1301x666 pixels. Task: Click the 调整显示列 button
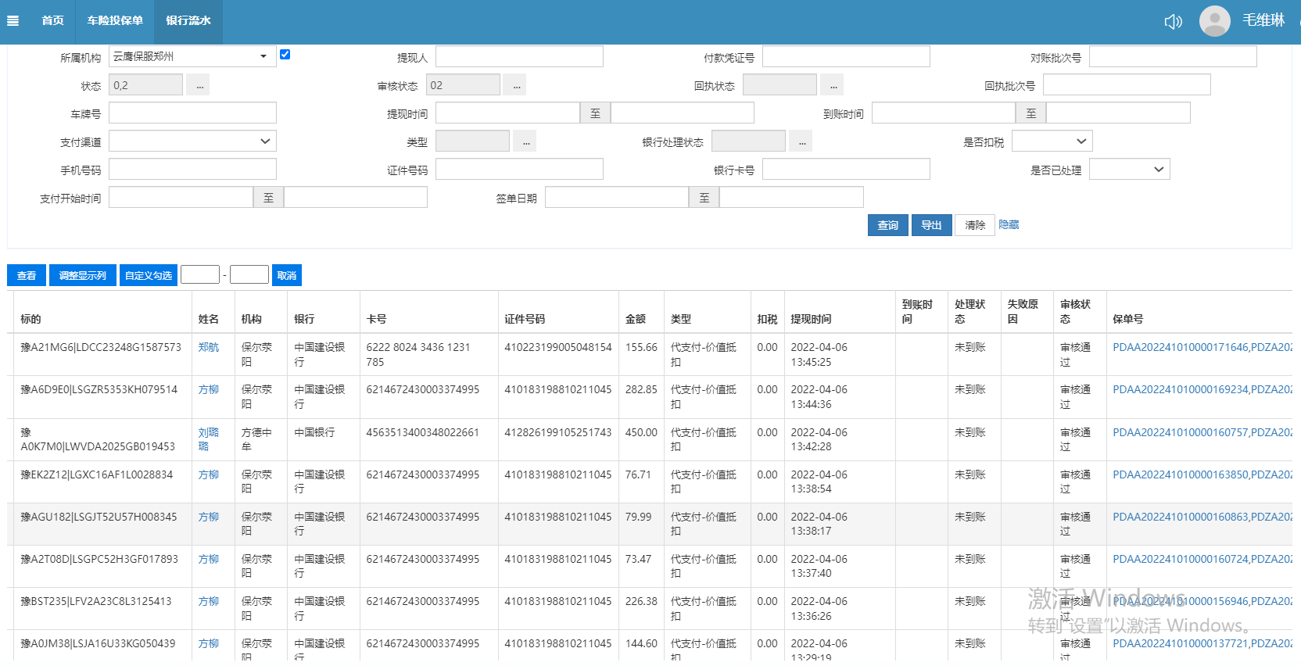[x=82, y=275]
